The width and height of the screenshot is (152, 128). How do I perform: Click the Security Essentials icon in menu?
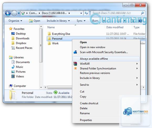point(75,52)
